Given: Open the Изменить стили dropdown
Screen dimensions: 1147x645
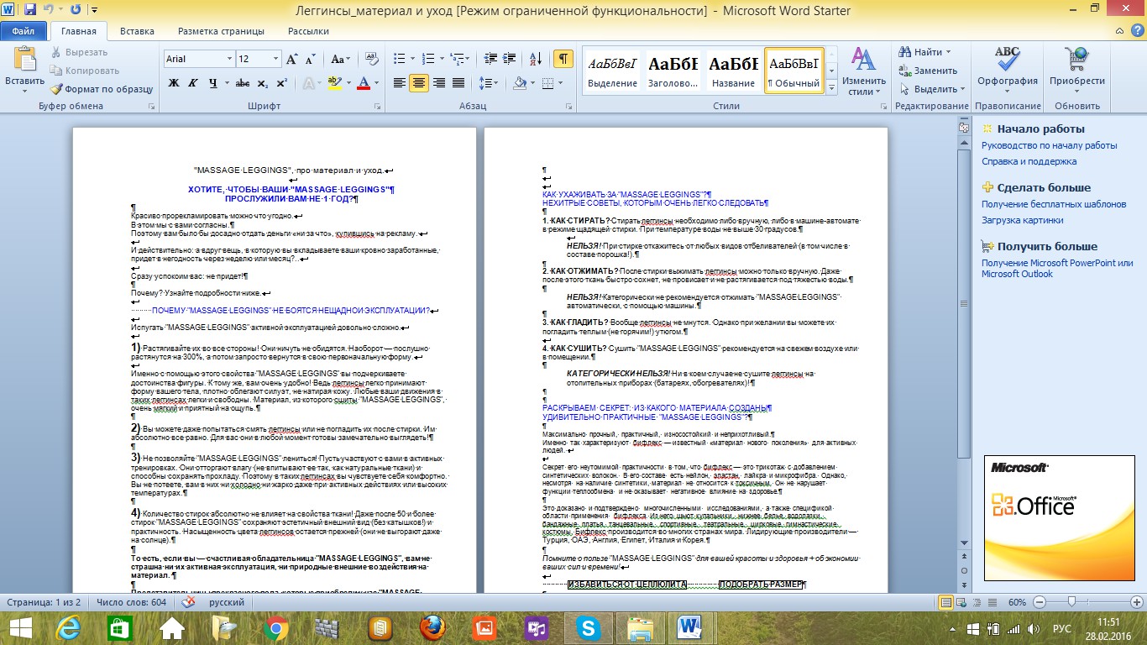Looking at the screenshot, I should point(863,71).
